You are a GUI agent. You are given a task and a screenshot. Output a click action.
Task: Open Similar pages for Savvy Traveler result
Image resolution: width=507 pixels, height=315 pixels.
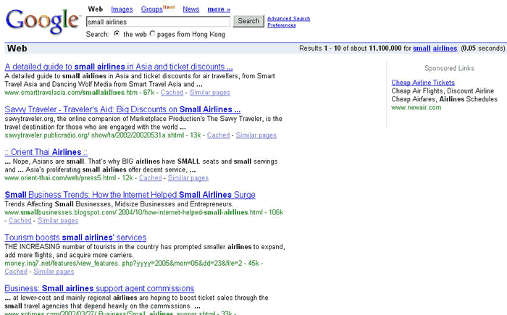click(x=256, y=135)
